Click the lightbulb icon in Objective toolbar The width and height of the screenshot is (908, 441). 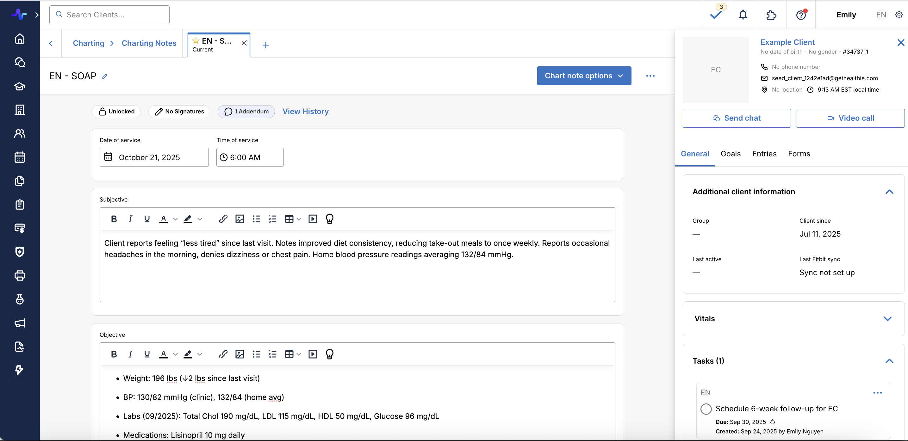(329, 354)
